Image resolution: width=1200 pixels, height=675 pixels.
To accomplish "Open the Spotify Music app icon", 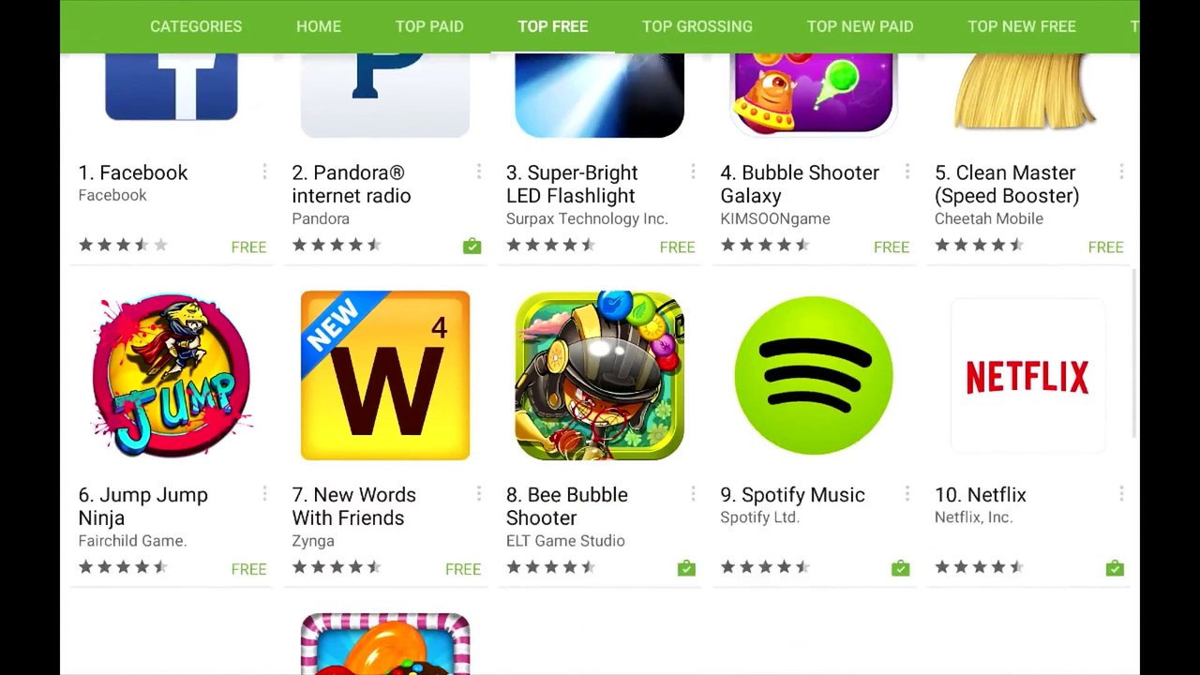I will tap(814, 375).
